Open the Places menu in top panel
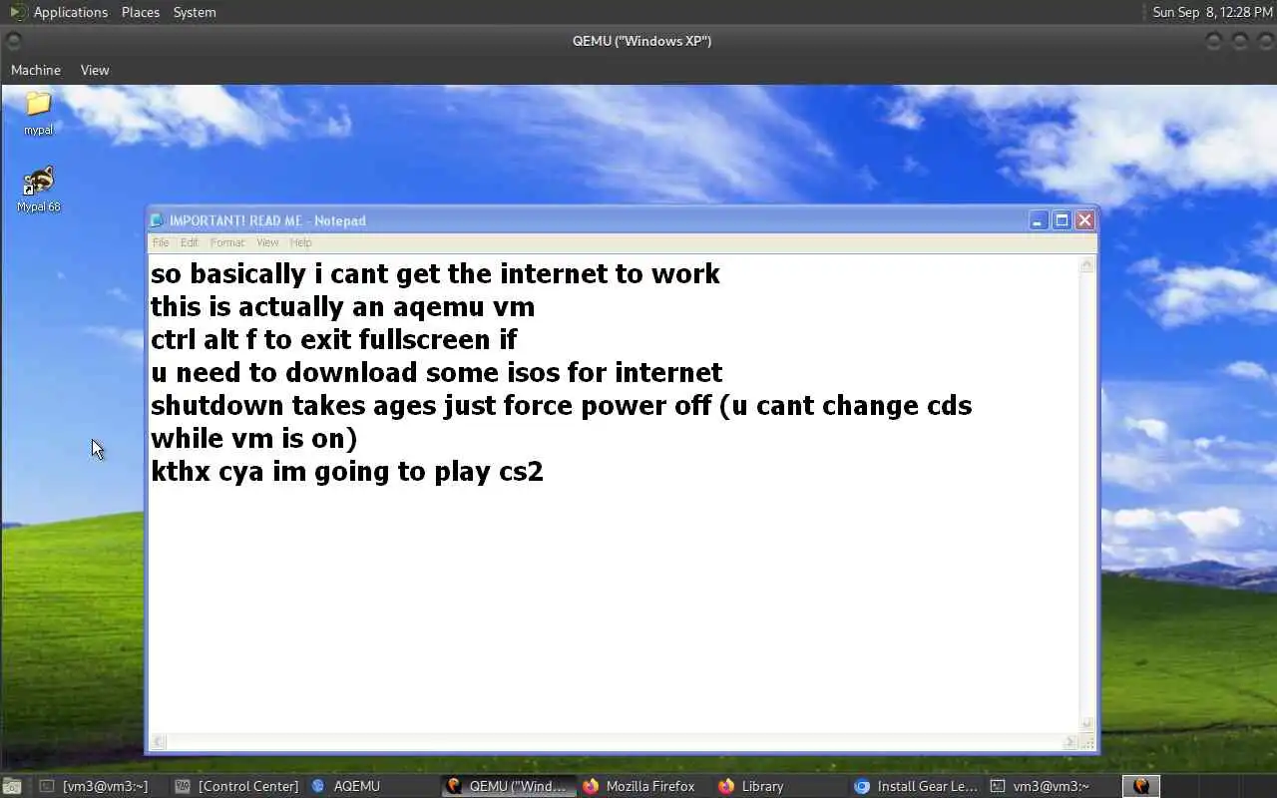 pos(141,12)
